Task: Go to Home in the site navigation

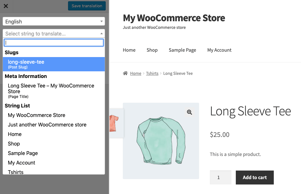Action: coord(129,50)
